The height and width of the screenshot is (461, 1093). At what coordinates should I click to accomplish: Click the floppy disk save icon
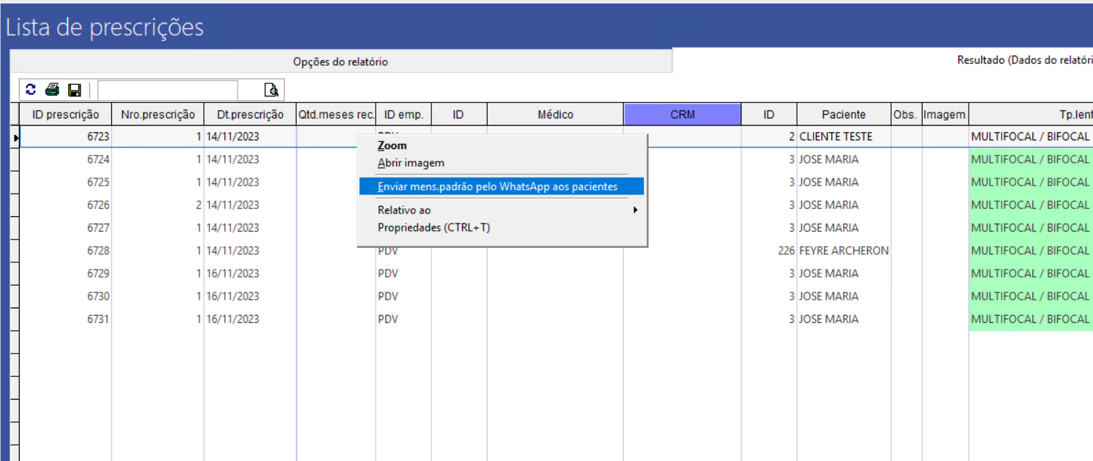74,90
